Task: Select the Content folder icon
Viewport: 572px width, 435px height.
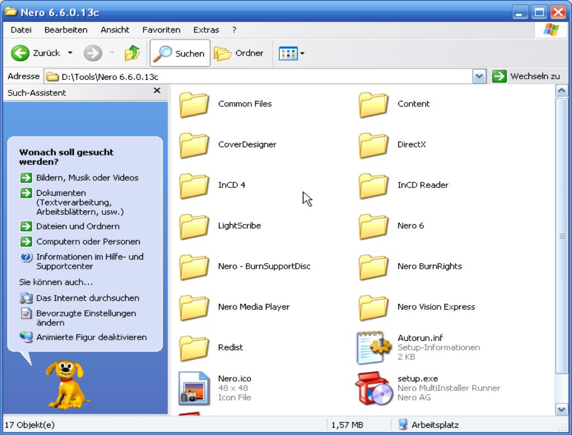Action: [x=373, y=105]
